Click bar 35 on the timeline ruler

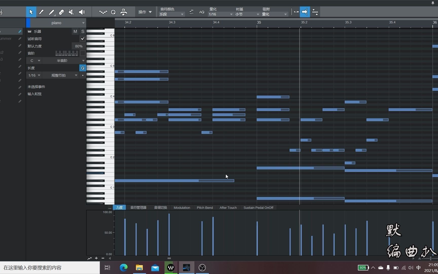coord(259,22)
